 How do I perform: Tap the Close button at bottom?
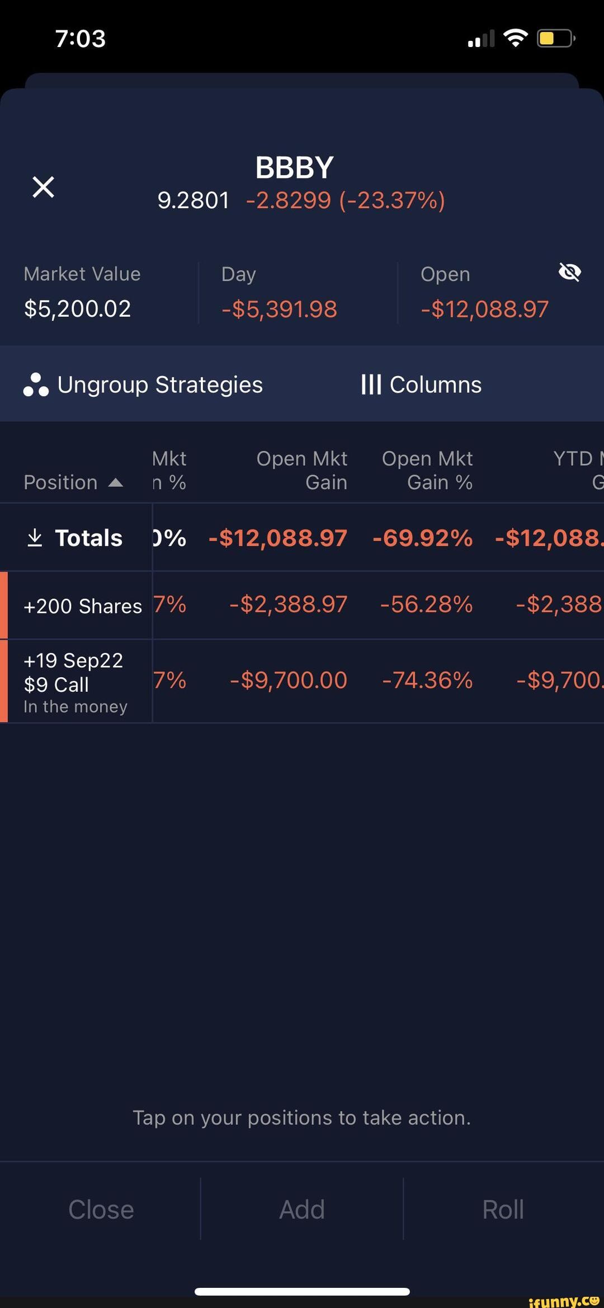click(x=101, y=1209)
